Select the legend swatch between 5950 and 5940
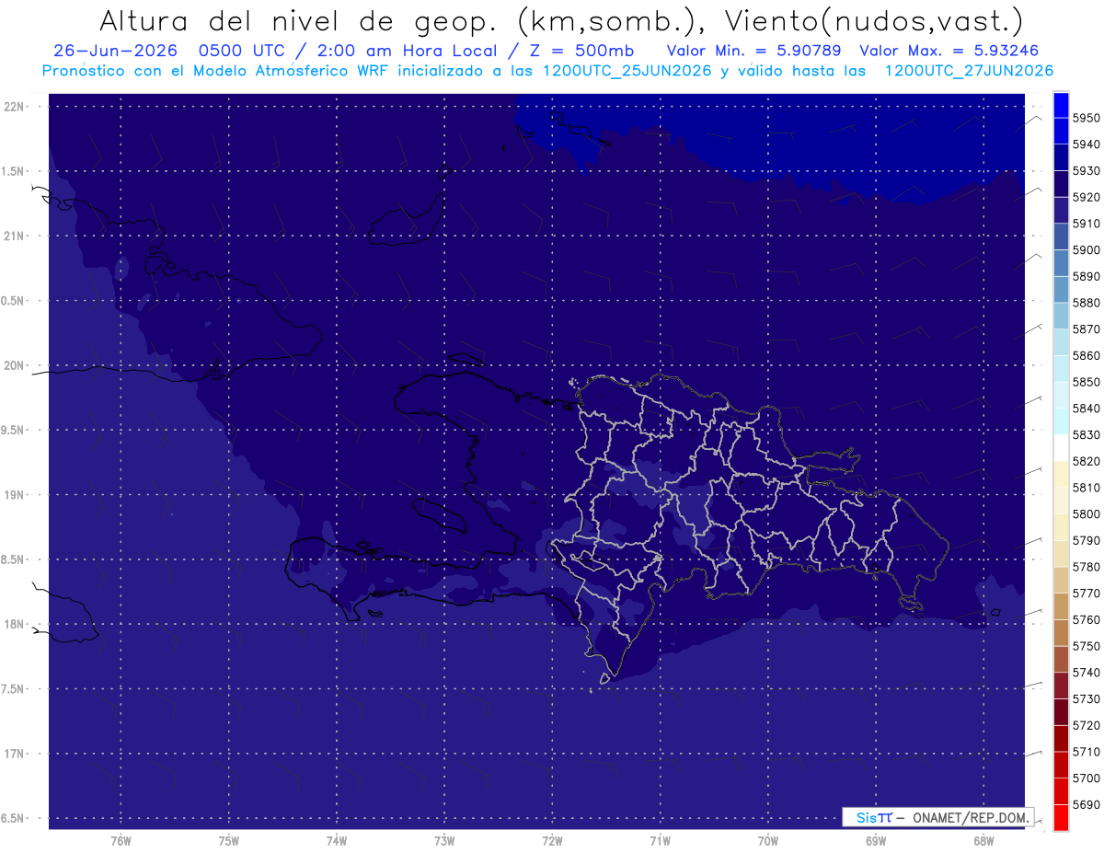This screenshot has width=1104, height=853. 1060,131
